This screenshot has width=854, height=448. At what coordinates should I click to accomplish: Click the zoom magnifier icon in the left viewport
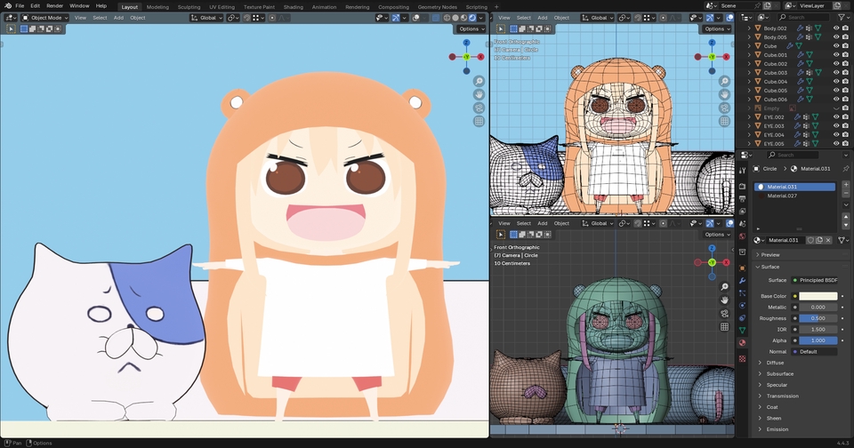[479, 81]
